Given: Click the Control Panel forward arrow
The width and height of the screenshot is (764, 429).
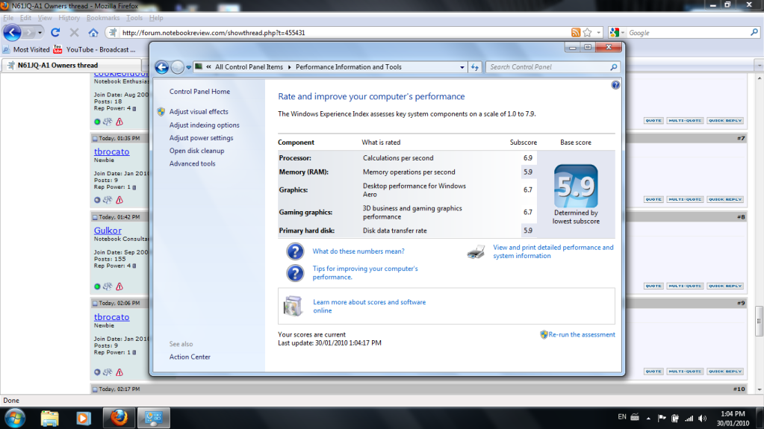Looking at the screenshot, I should pyautogui.click(x=177, y=67).
